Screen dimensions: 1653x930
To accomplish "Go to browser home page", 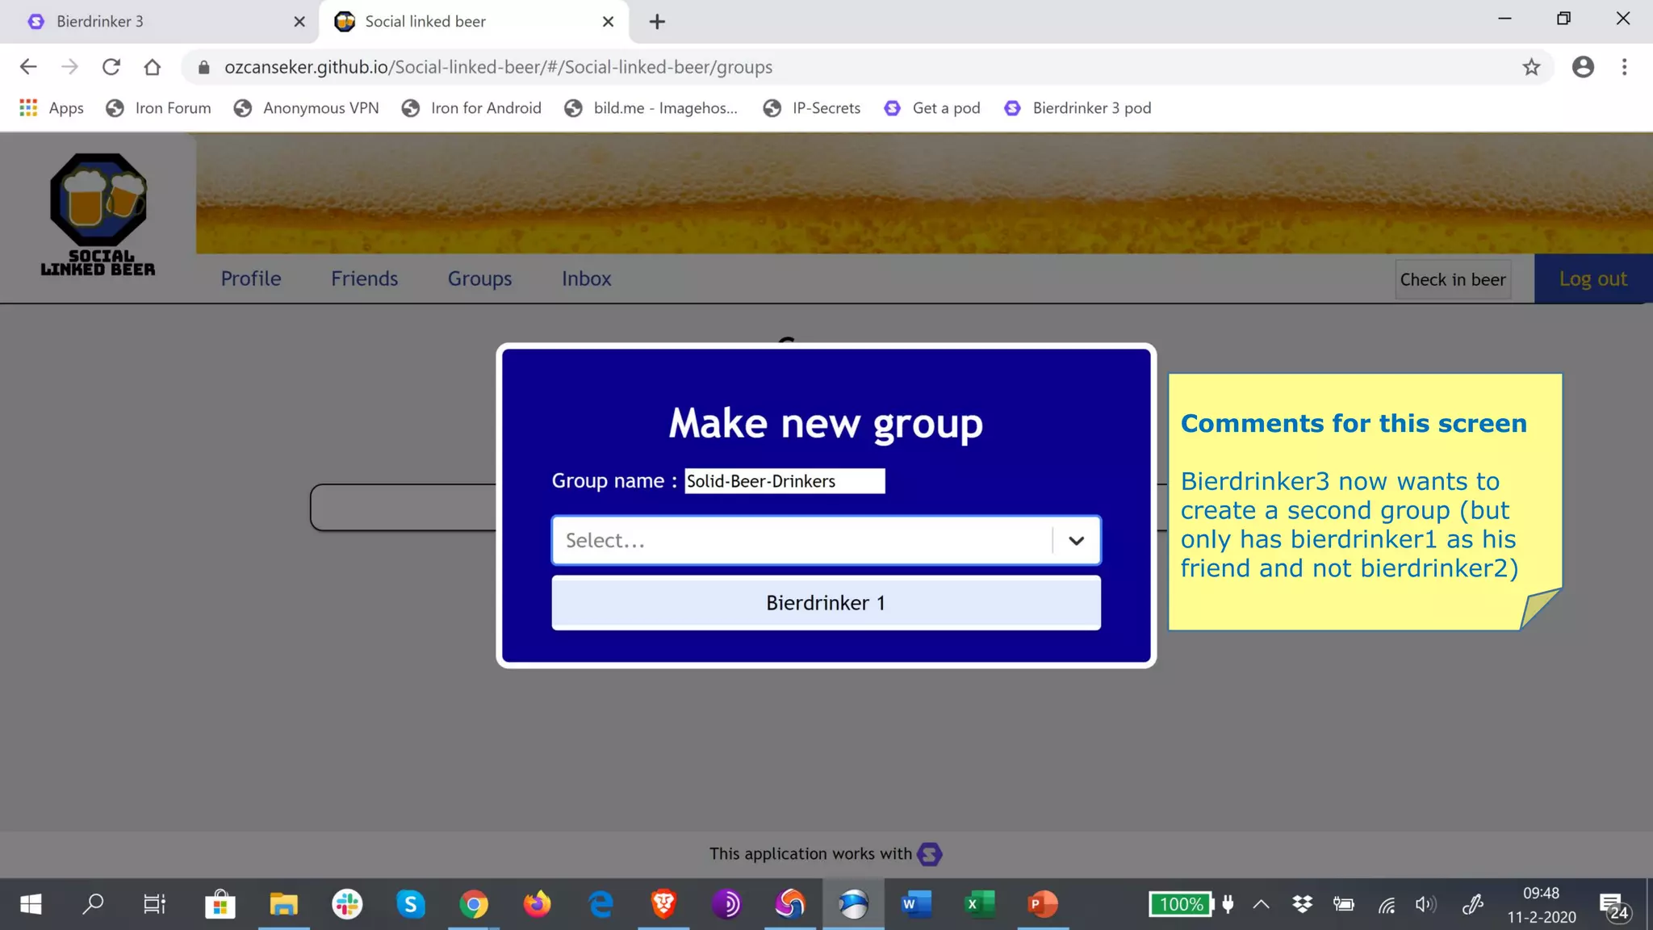I will point(153,67).
